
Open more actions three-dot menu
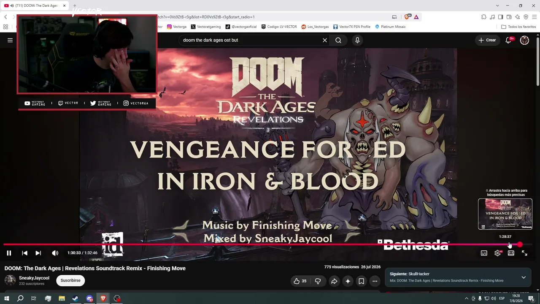(x=375, y=281)
